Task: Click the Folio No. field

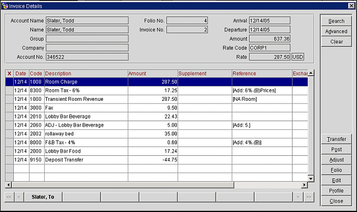Action: coord(187,20)
